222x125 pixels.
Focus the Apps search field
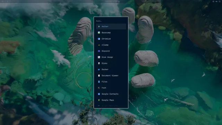(111, 21)
